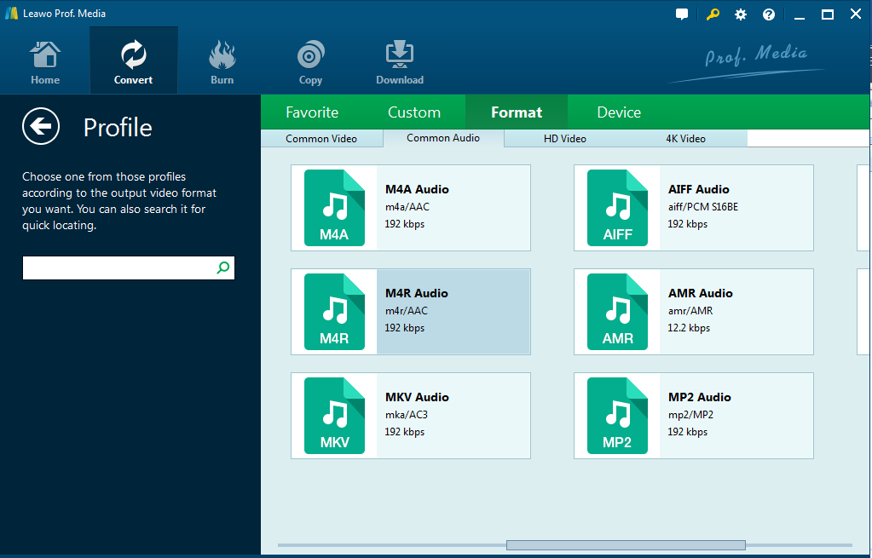
Task: Click the profile search input field
Action: tap(129, 267)
